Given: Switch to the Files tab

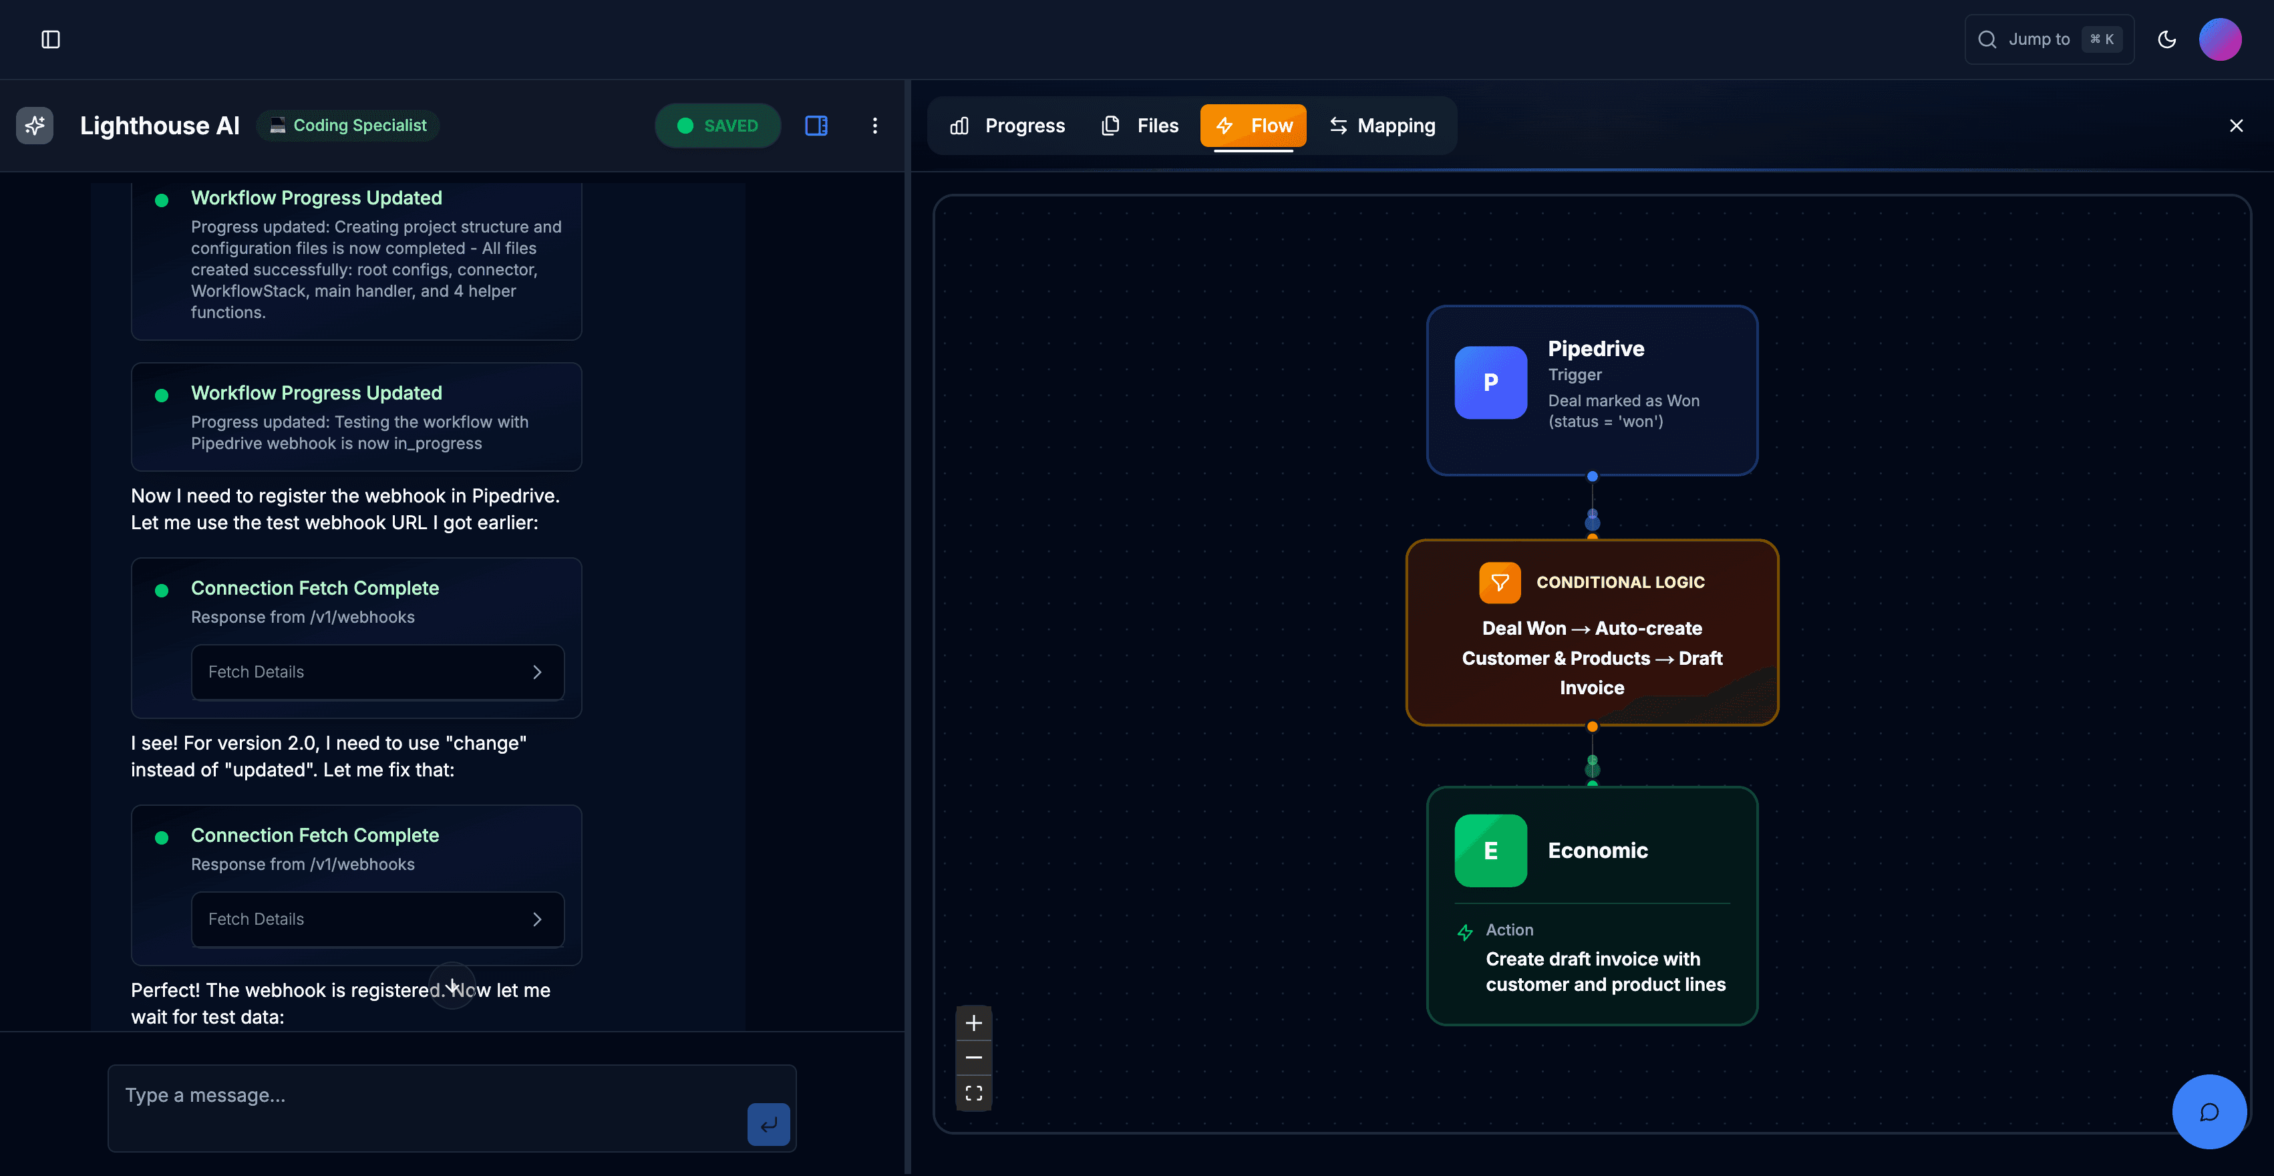Looking at the screenshot, I should tap(1140, 126).
